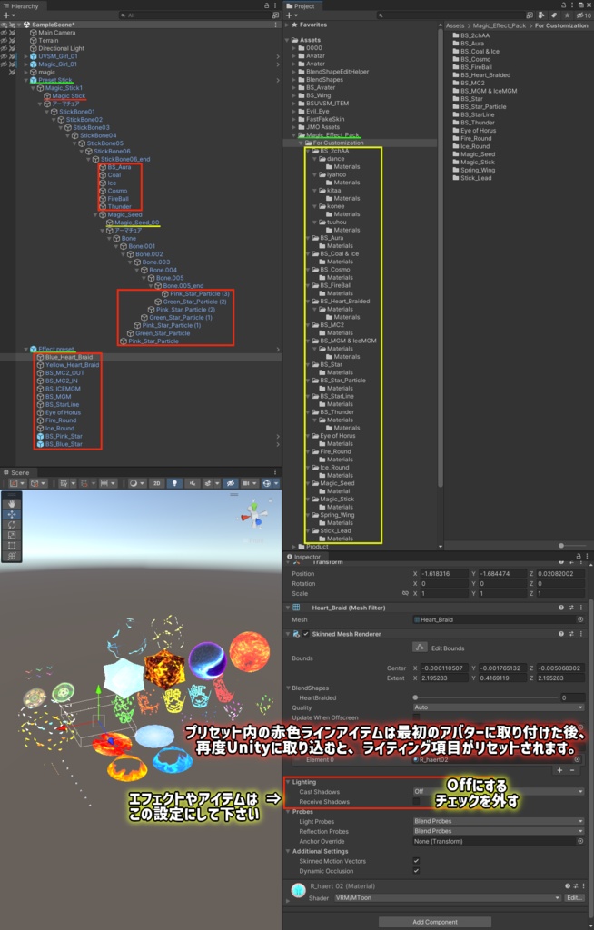The image size is (594, 930).
Task: Click the HeartBraided blendshape slider
Action: point(487,697)
